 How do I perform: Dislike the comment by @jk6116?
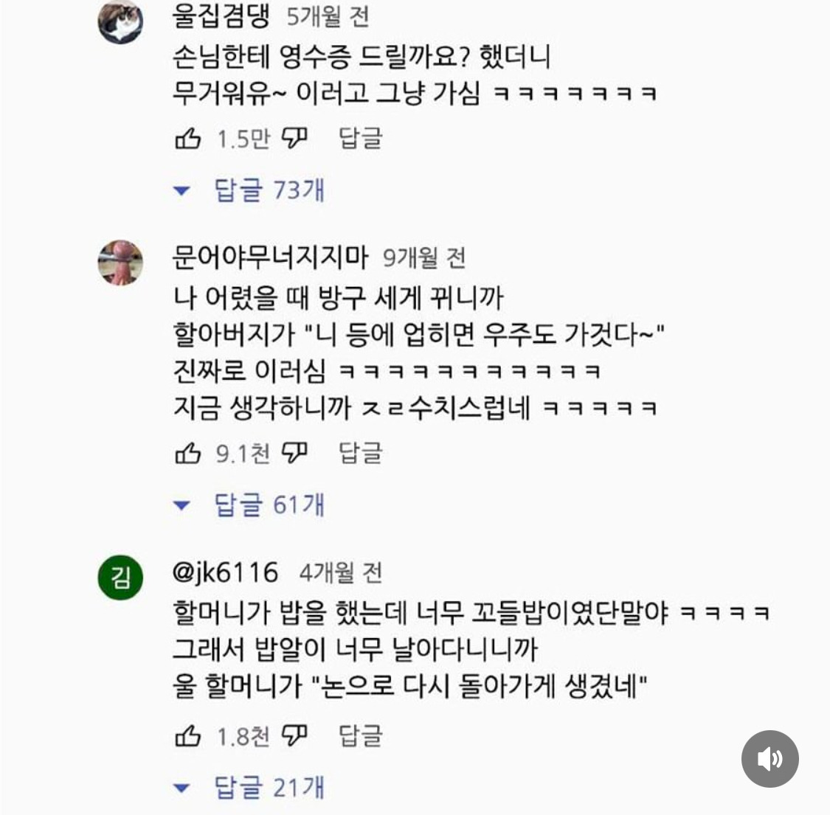[x=295, y=736]
